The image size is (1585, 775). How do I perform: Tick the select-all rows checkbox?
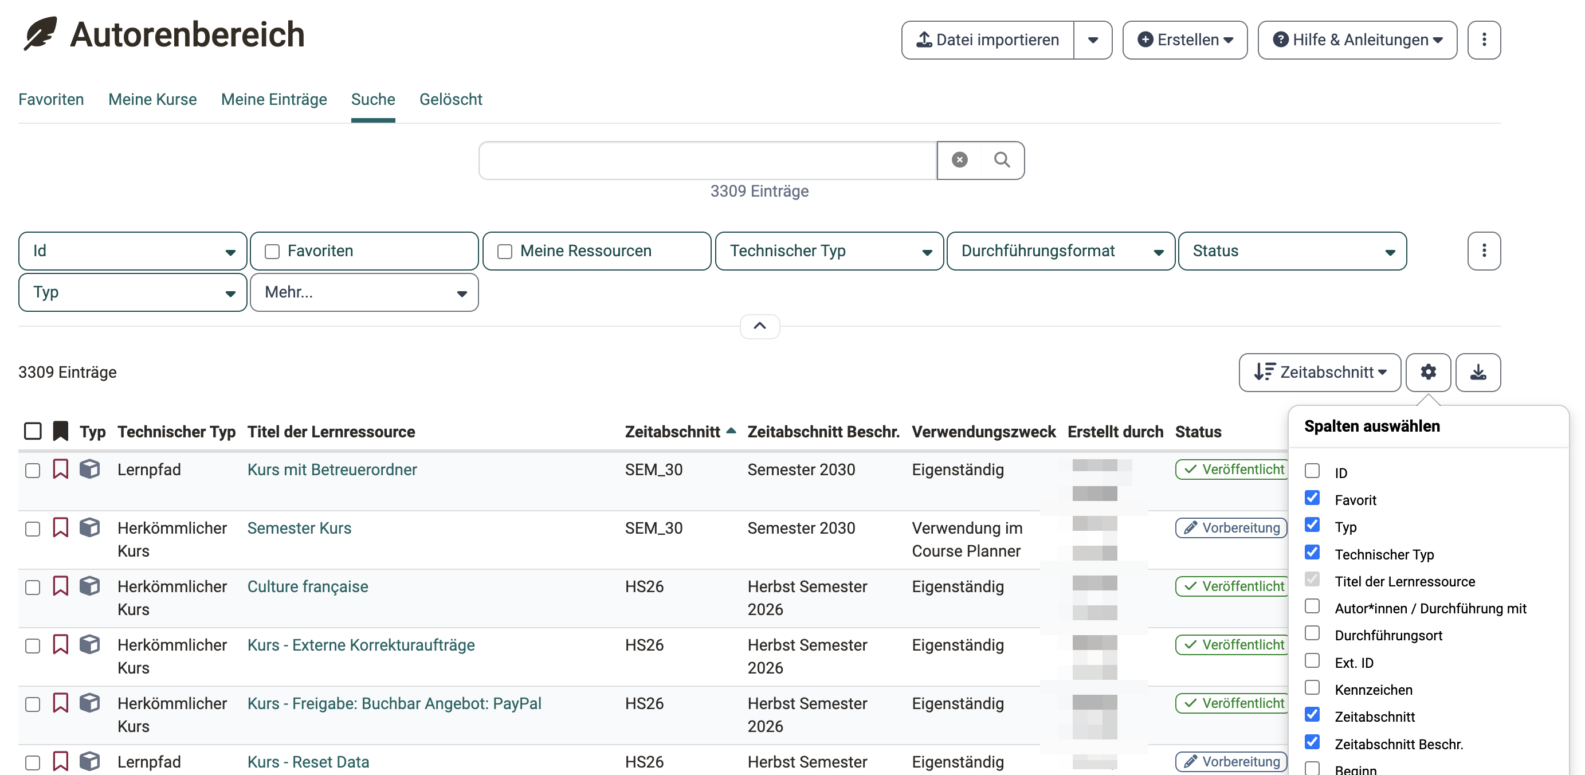click(33, 431)
